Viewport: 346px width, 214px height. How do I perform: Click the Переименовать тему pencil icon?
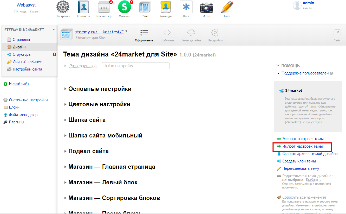[279, 169]
